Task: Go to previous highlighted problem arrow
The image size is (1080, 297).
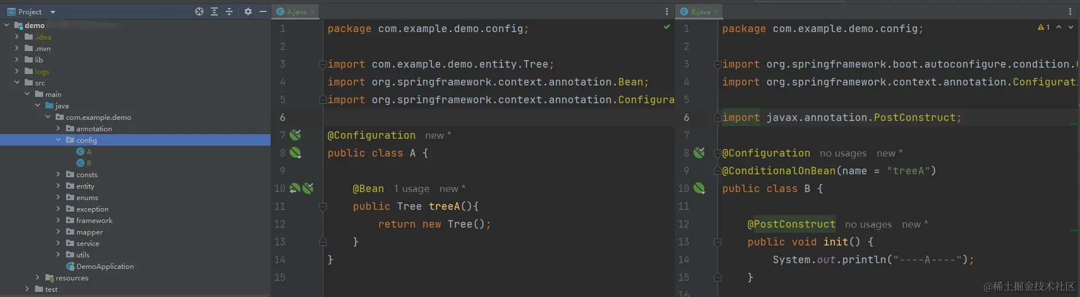Action: pyautogui.click(x=1058, y=27)
